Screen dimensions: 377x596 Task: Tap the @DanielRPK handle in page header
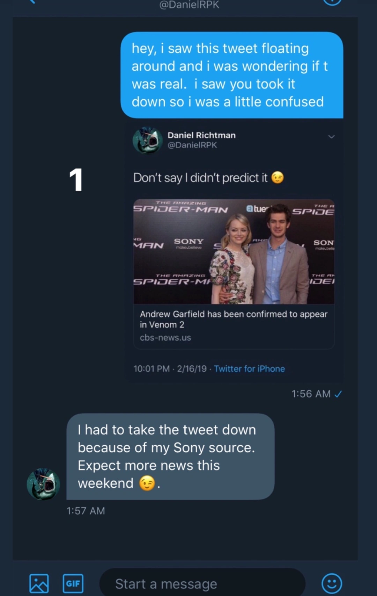click(x=189, y=5)
